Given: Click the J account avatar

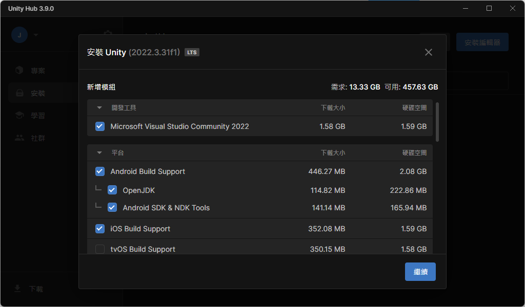Looking at the screenshot, I should pos(19,35).
